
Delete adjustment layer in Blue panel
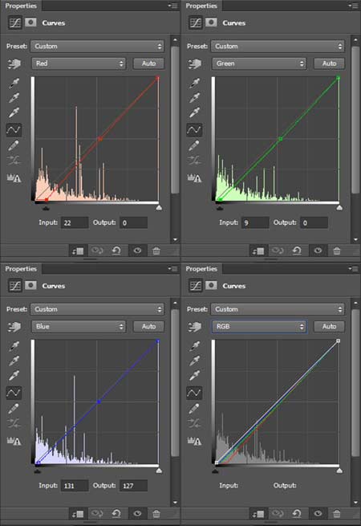[156, 514]
